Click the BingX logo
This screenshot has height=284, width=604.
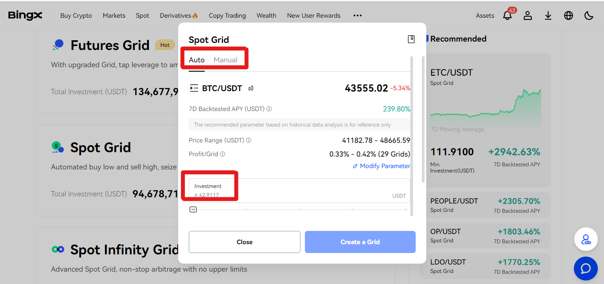25,15
